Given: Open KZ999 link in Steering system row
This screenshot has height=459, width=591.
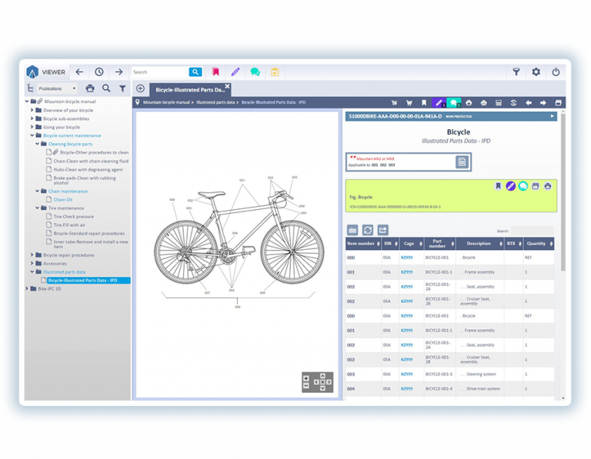Looking at the screenshot, I should pos(406,374).
